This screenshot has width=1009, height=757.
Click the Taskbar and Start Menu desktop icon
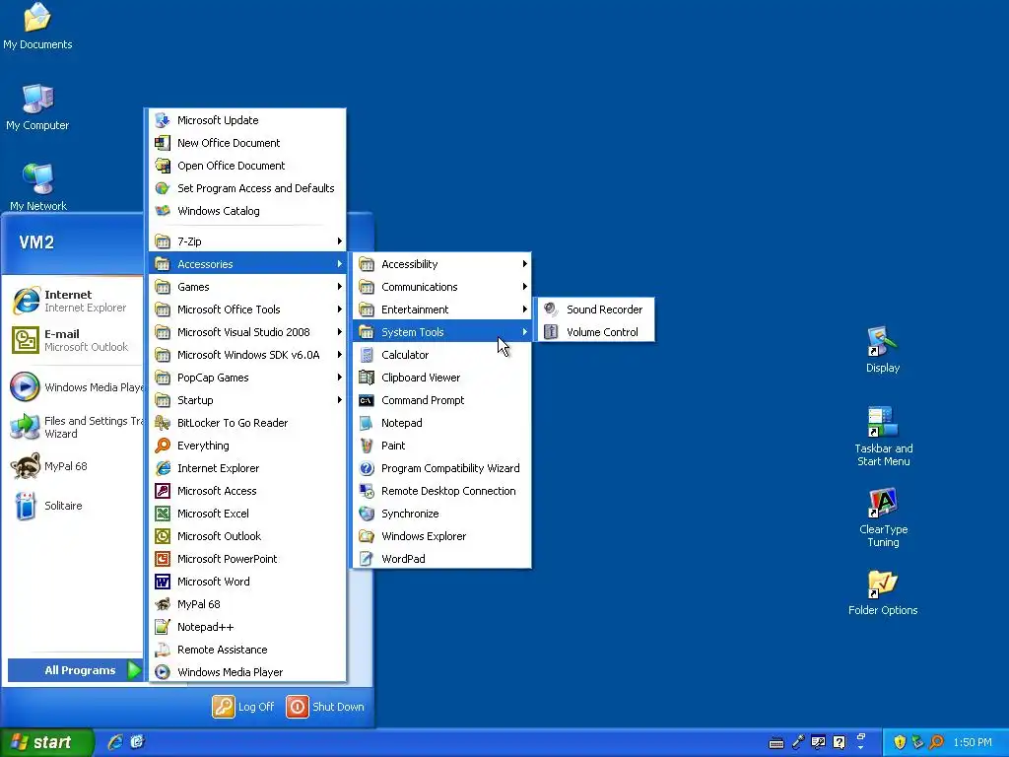pyautogui.click(x=882, y=422)
